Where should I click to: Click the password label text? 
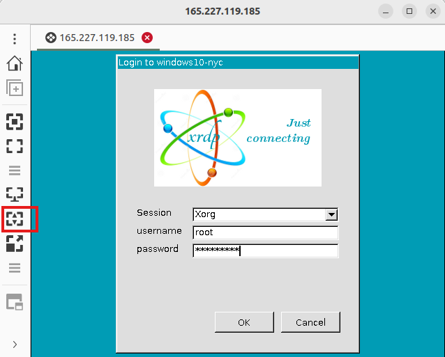click(158, 249)
